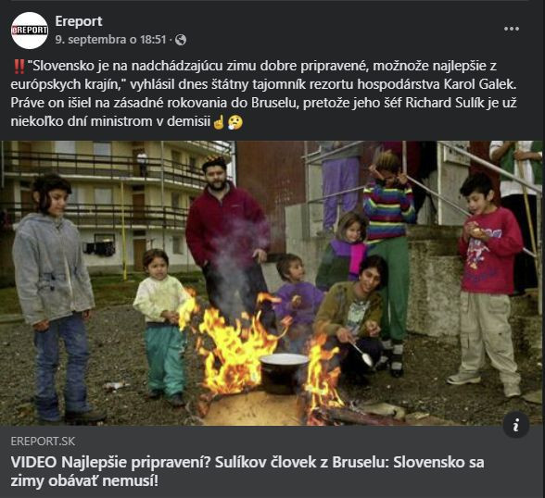Click the red double exclamation emoji

coord(19,67)
